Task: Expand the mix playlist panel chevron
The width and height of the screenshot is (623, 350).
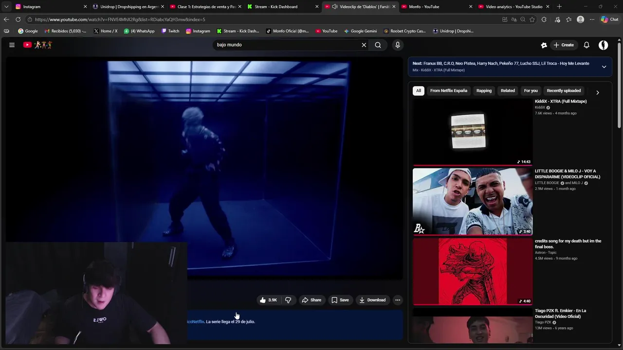Action: click(604, 67)
